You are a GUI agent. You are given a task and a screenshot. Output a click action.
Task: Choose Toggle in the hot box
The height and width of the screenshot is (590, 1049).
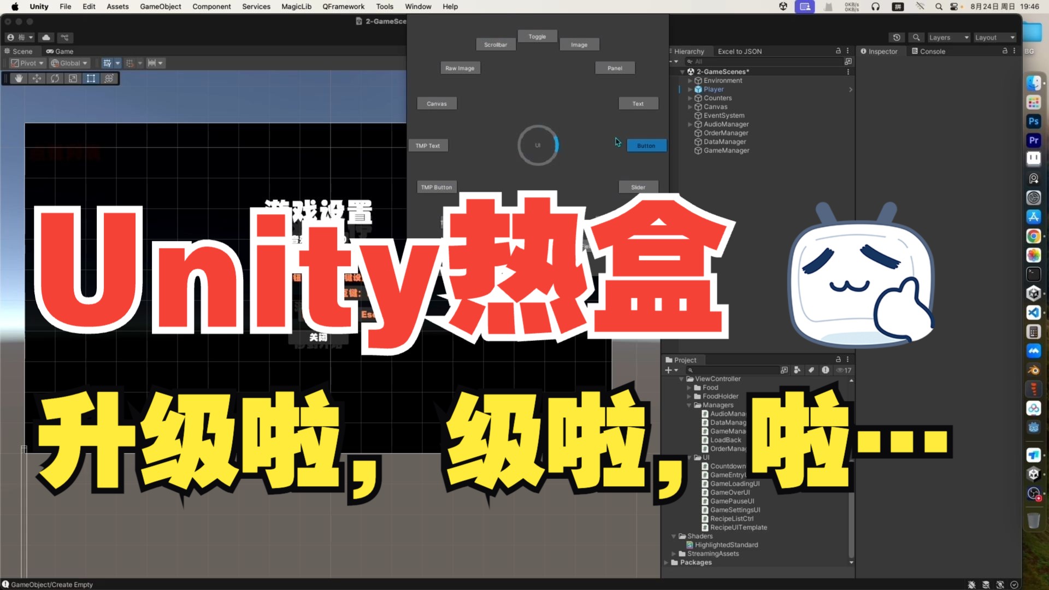pyautogui.click(x=537, y=37)
